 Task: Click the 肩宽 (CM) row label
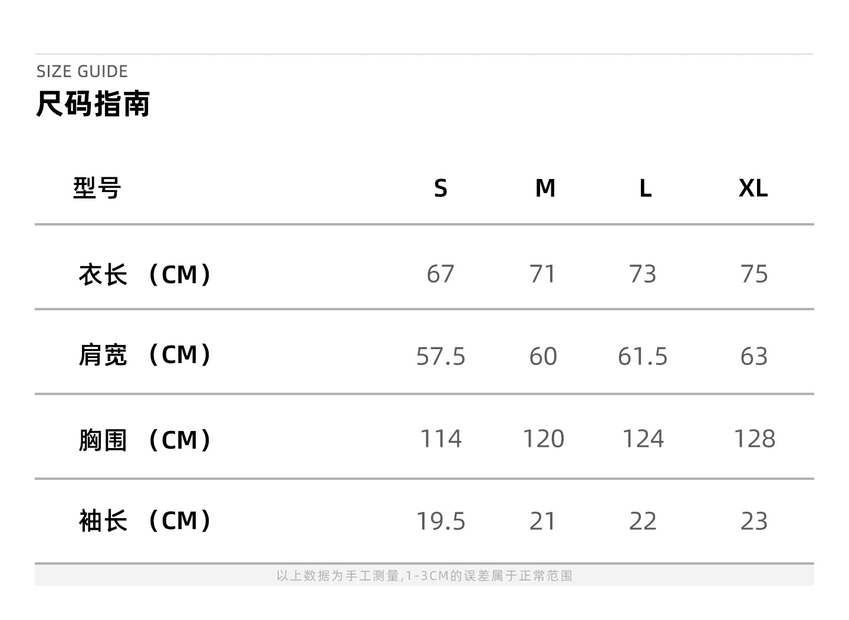tap(144, 355)
